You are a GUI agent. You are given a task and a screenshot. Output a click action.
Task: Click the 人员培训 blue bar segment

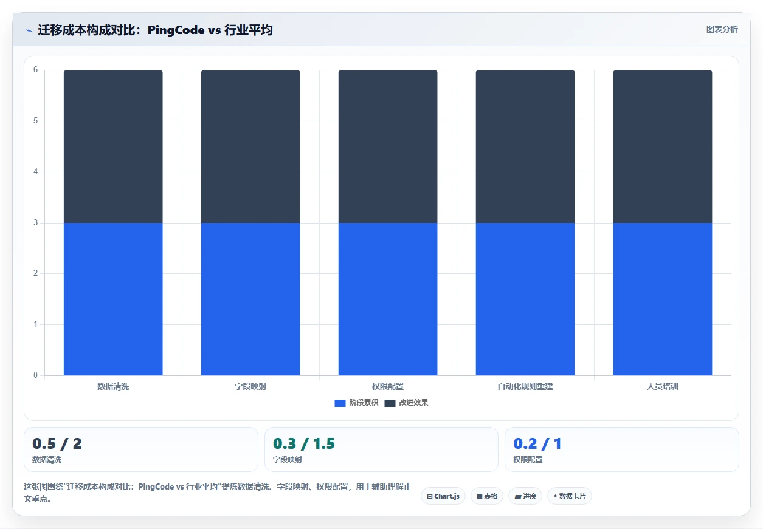tap(663, 299)
